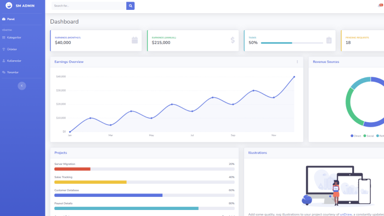The width and height of the screenshot is (384, 216).
Task: Click the Tasks 50% progress bar
Action: [x=292, y=43]
